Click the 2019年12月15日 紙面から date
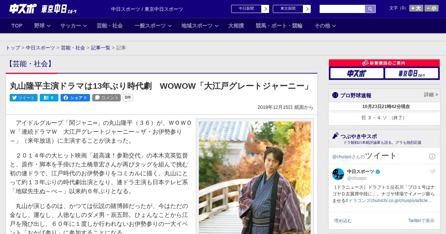This screenshot has height=234, width=446. click(x=285, y=107)
